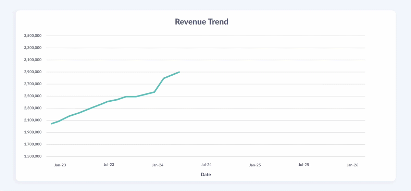
Task: Select the Jul-25 x-axis label
Action: (x=303, y=165)
